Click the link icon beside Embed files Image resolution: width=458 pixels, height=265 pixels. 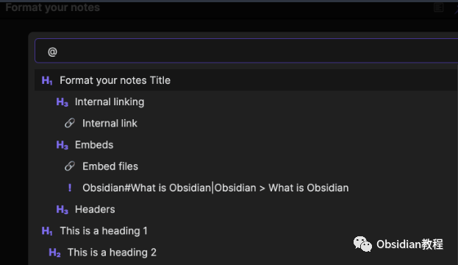coord(70,166)
